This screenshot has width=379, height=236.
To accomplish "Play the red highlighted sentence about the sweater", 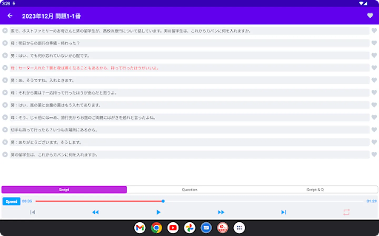I will click(5, 68).
